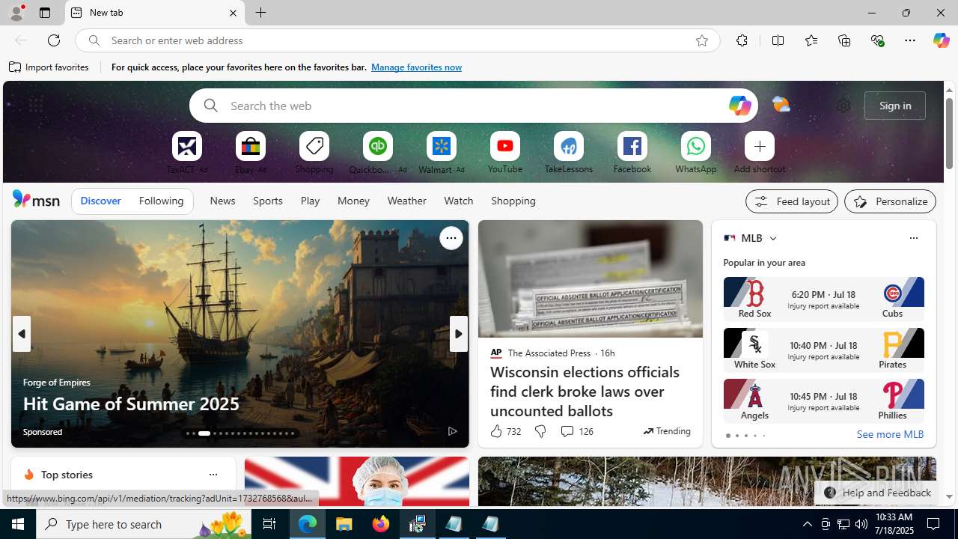
Task: Open MLB card more options menu
Action: [x=913, y=238]
